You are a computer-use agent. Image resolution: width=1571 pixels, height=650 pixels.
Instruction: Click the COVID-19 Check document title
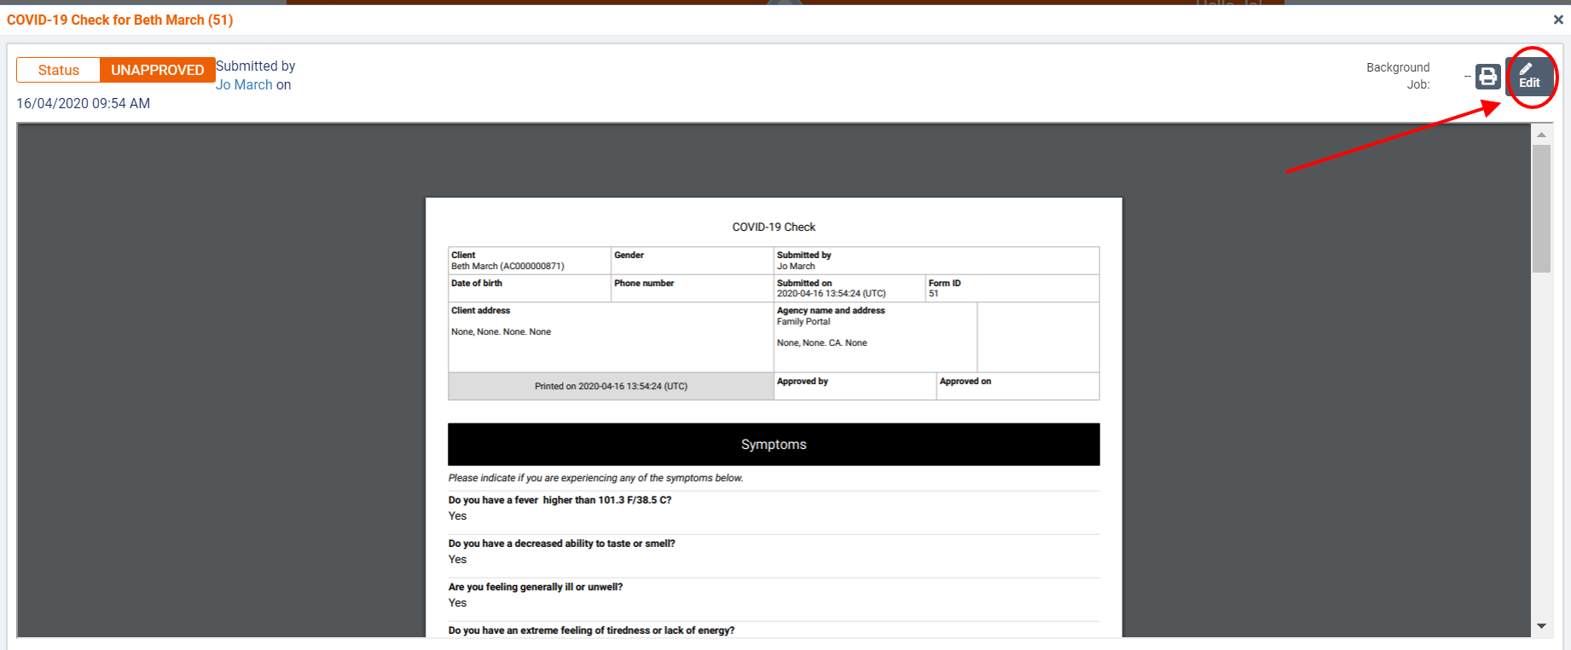(774, 227)
